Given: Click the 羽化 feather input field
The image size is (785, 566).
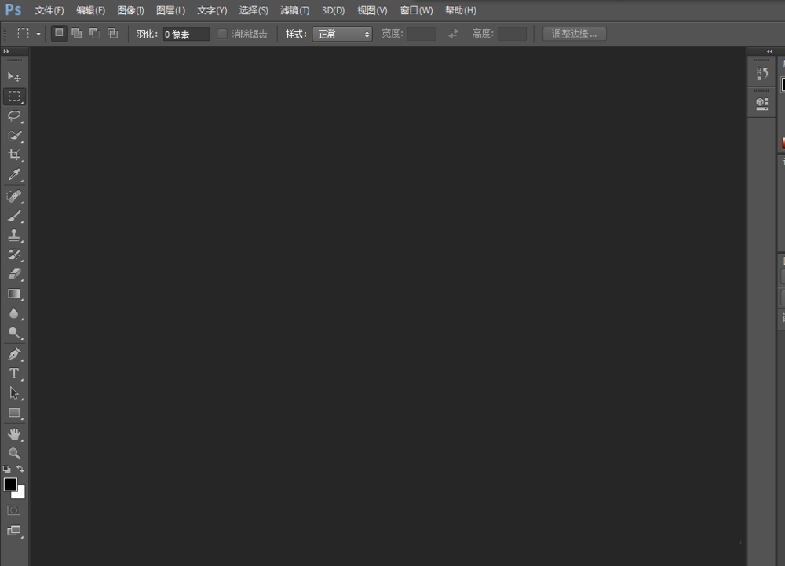Looking at the screenshot, I should [x=186, y=34].
